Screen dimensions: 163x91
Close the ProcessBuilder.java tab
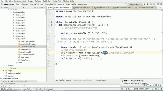tap(91, 8)
